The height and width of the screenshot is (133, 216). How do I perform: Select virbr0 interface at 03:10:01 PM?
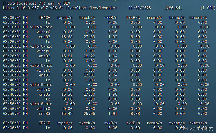click(43, 32)
